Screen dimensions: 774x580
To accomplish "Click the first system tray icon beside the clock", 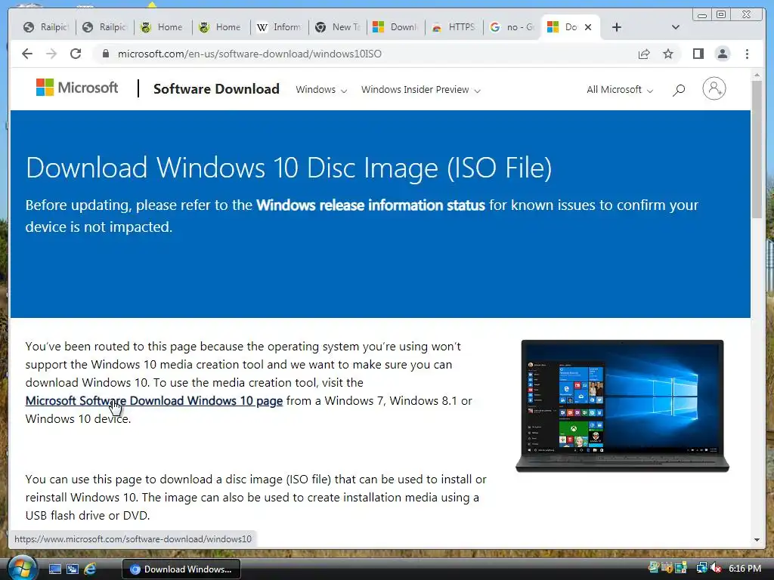I will (x=654, y=568).
